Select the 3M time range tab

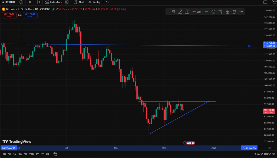(20, 154)
